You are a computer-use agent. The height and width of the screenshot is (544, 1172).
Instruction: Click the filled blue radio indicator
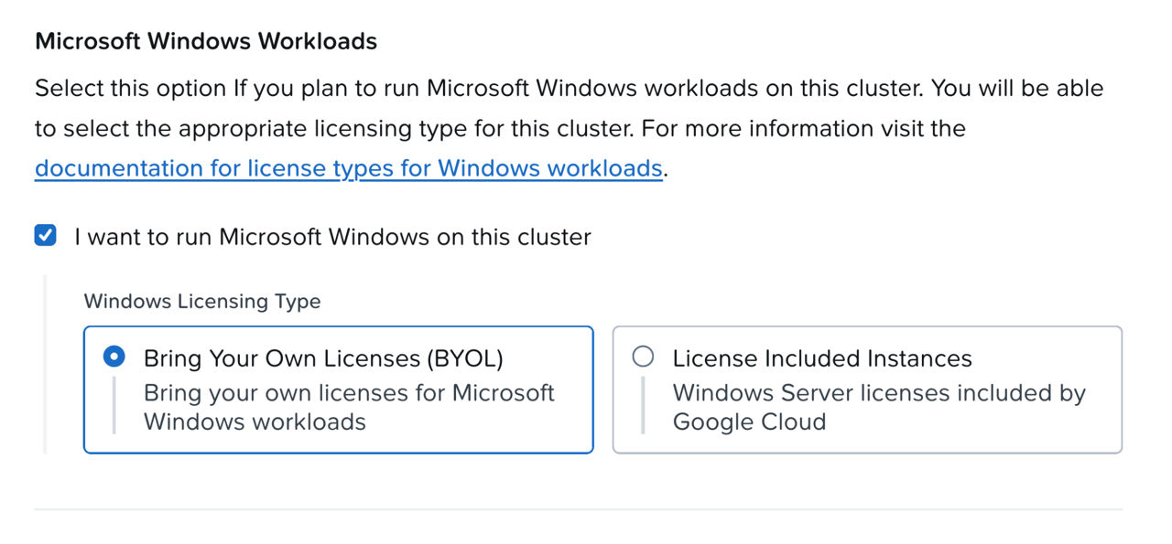(x=114, y=357)
